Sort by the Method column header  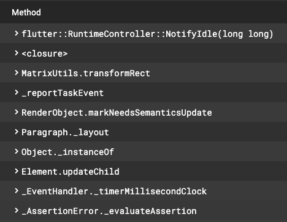(26, 12)
